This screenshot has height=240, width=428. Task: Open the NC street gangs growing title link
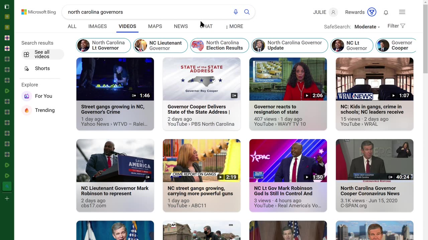(200, 191)
